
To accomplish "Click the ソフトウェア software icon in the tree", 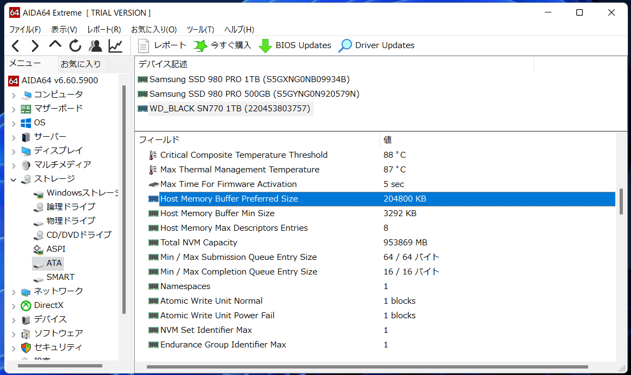I will point(26,333).
